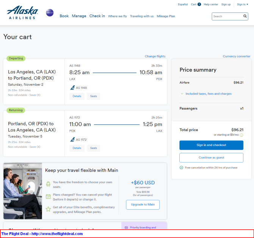Open Details for flight AS 1148

tap(77, 96)
